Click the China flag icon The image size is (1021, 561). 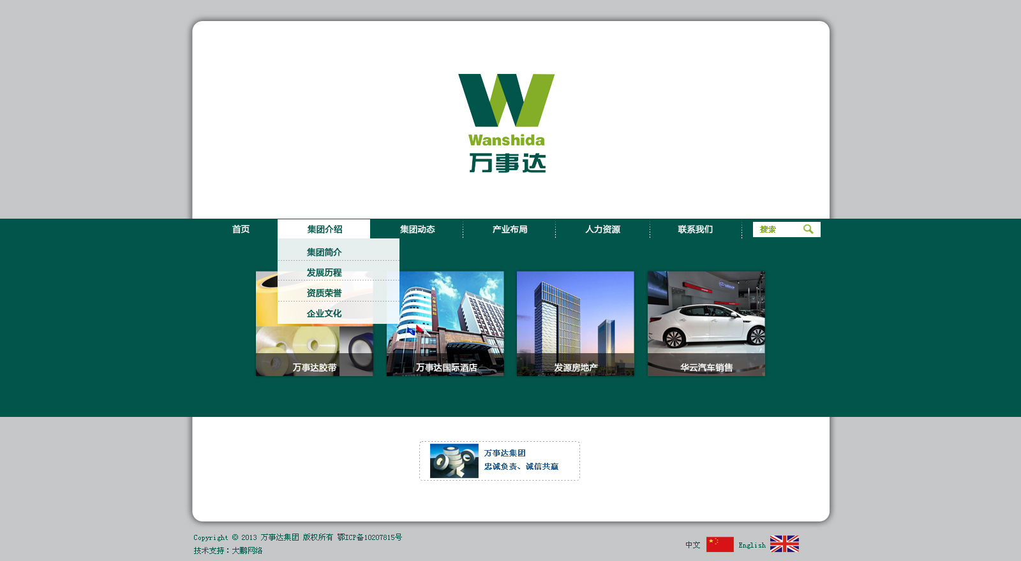pos(720,544)
